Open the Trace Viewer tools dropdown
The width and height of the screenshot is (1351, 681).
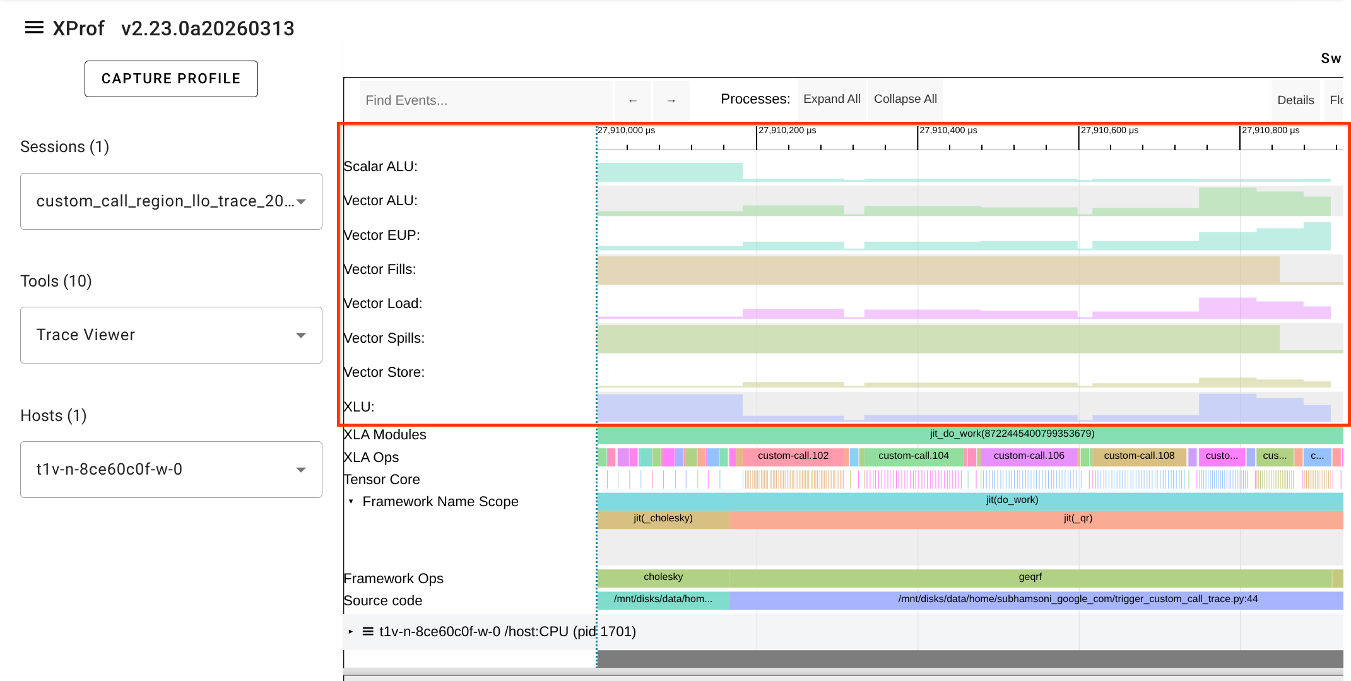coord(171,335)
